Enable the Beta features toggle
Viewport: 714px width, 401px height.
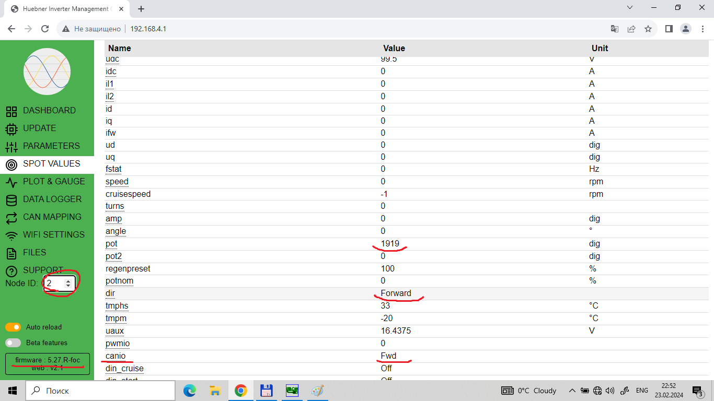coord(13,343)
